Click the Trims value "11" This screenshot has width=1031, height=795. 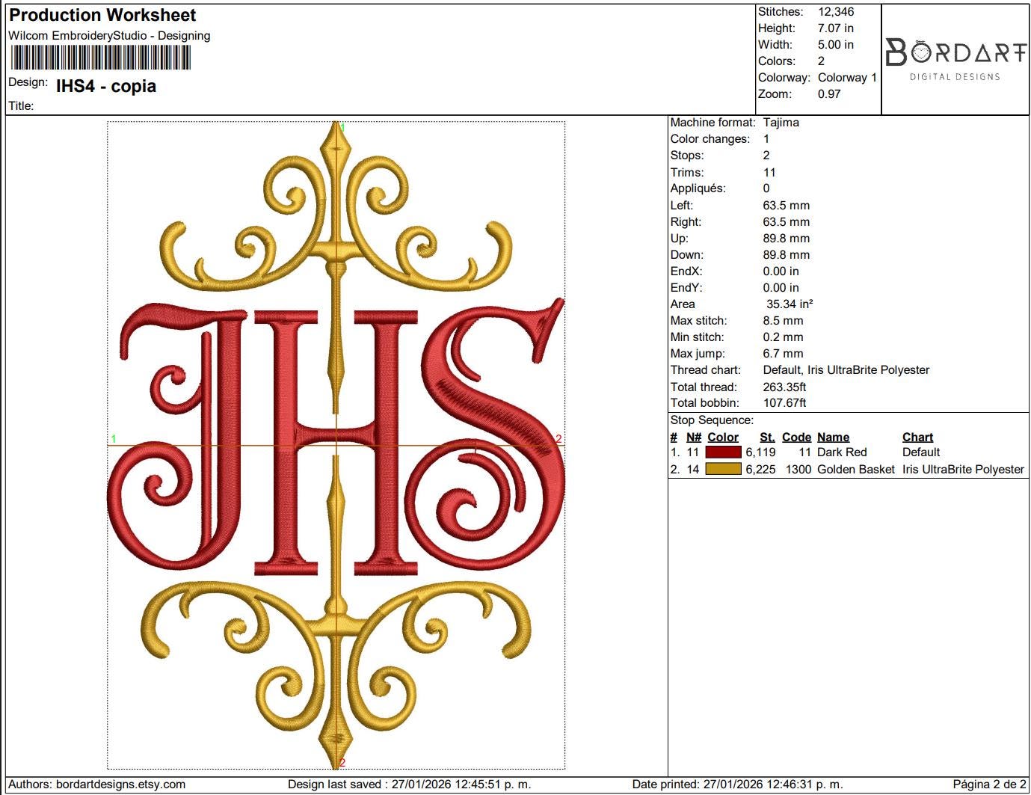(x=769, y=172)
